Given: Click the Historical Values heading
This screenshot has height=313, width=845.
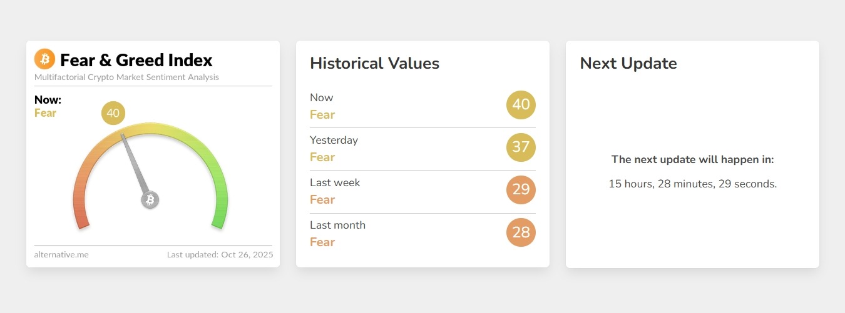Looking at the screenshot, I should [x=374, y=63].
